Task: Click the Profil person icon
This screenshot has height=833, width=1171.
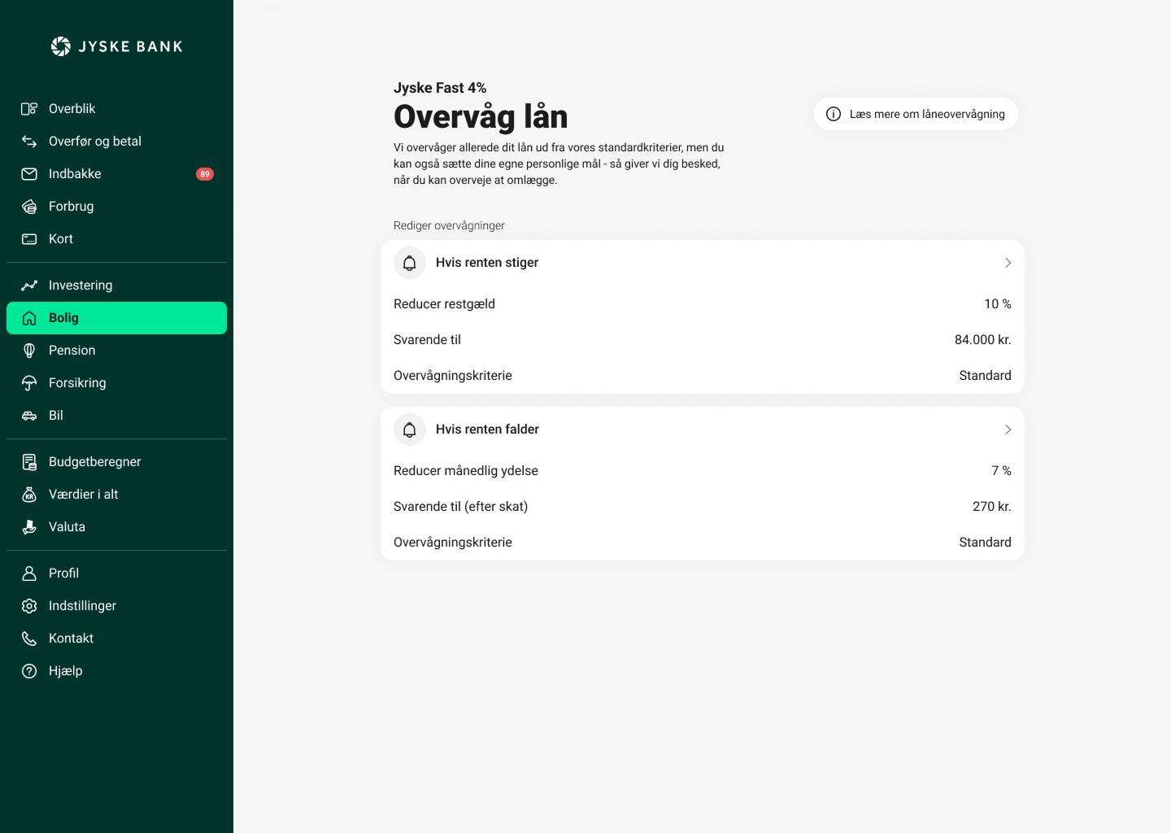Action: click(29, 574)
